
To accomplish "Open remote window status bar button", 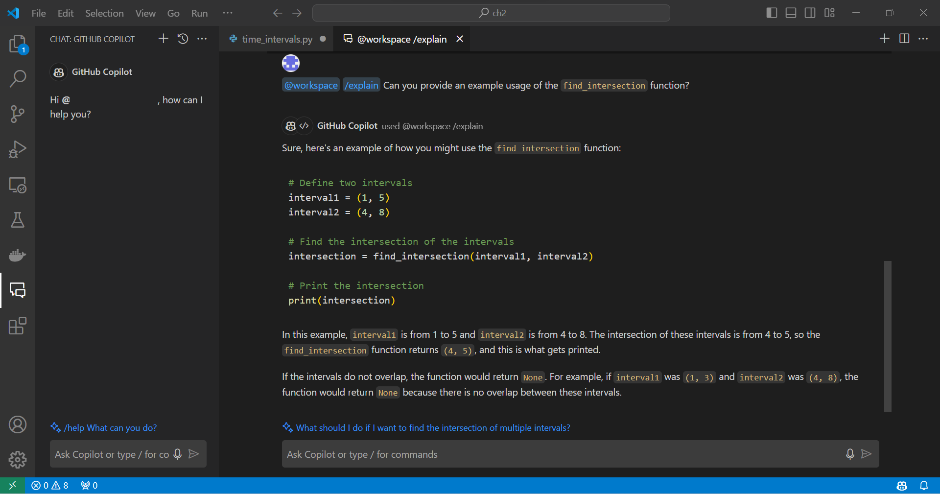I will (12, 485).
